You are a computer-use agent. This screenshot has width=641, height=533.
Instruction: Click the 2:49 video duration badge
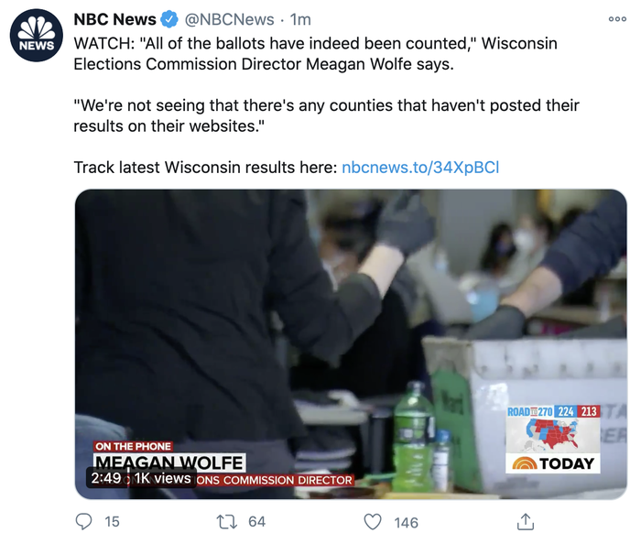[x=106, y=478]
